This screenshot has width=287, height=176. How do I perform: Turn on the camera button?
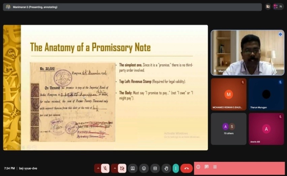pos(122,168)
